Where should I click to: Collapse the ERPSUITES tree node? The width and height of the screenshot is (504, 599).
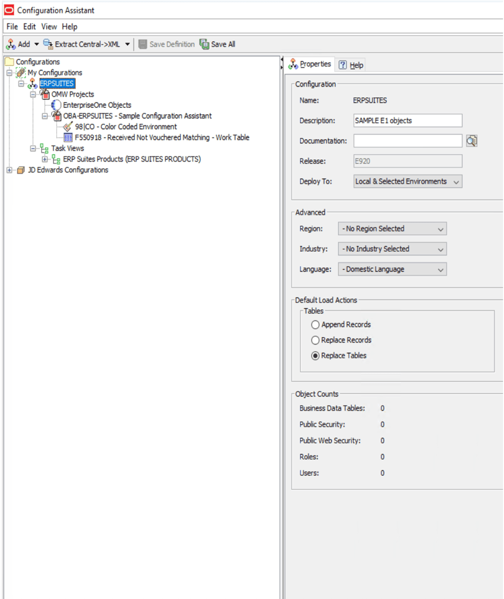[x=21, y=84]
